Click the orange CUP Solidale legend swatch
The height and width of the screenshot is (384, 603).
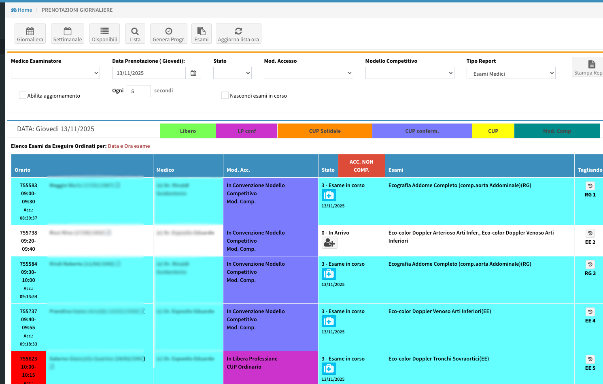click(x=325, y=131)
